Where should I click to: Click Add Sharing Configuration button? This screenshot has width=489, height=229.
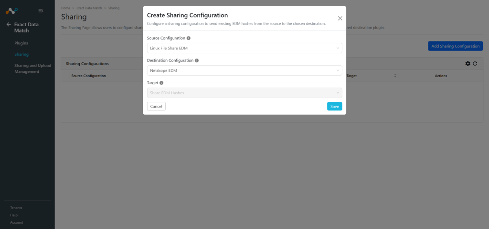(x=455, y=46)
